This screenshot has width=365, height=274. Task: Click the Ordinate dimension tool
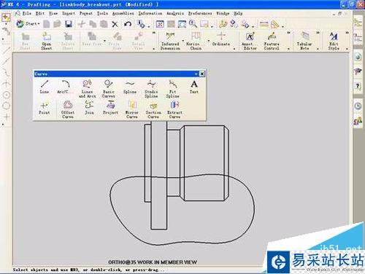221,39
